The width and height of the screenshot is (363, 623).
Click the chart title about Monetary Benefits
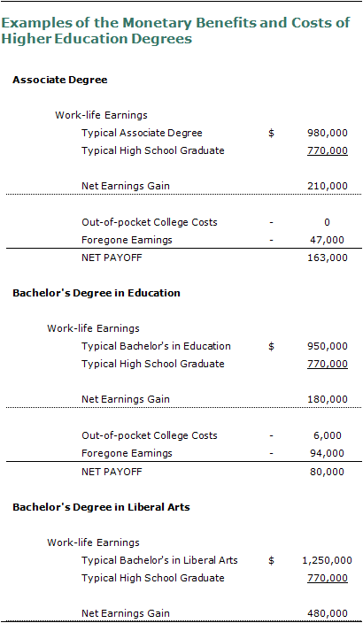coord(175,31)
